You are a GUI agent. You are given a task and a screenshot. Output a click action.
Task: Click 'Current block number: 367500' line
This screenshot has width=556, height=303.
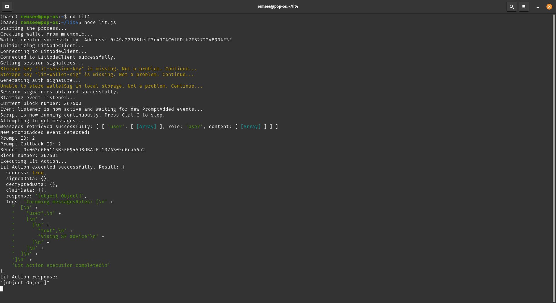tap(41, 104)
